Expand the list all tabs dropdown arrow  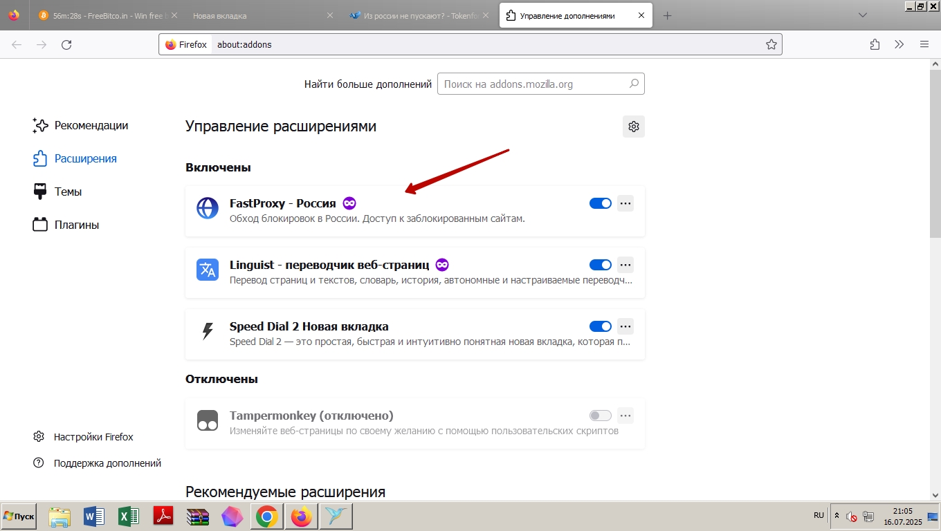862,15
